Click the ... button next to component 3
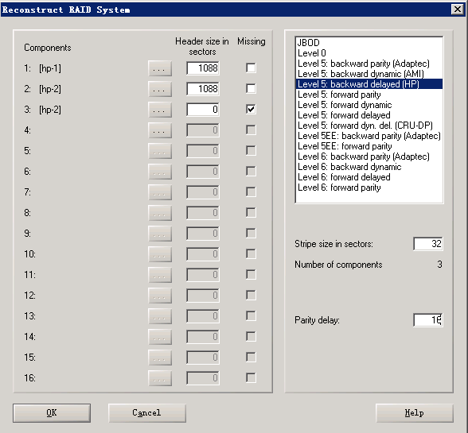The image size is (468, 433). 160,110
